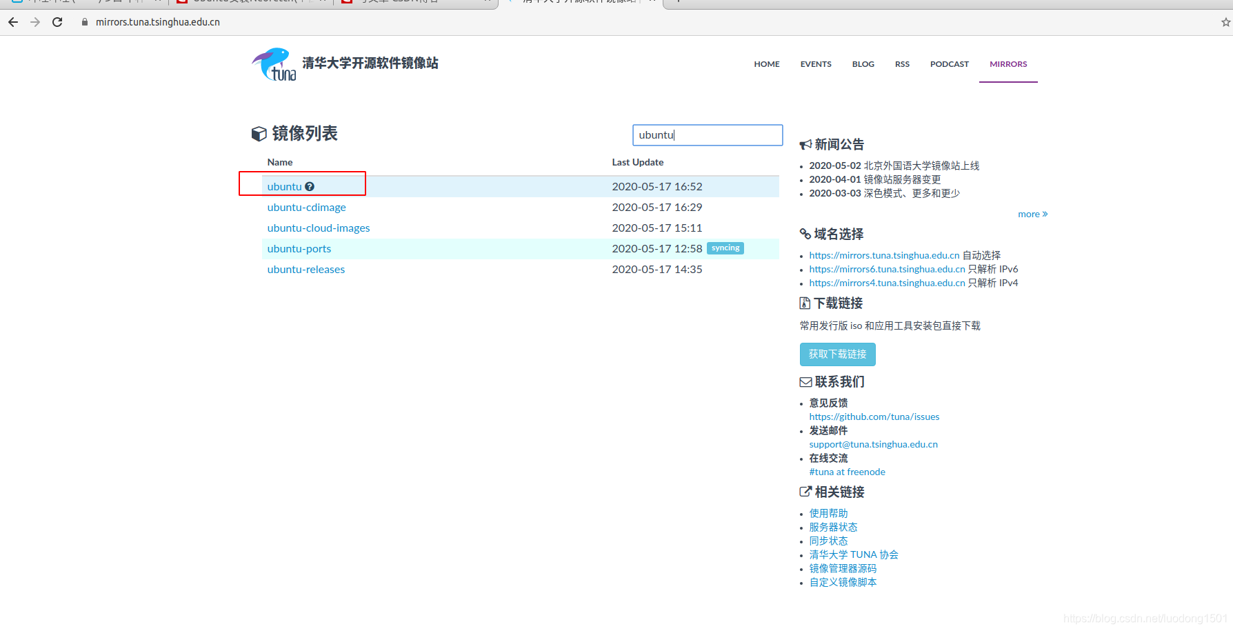Bookmark this page with the star icon
This screenshot has height=631, width=1233.
click(1225, 22)
